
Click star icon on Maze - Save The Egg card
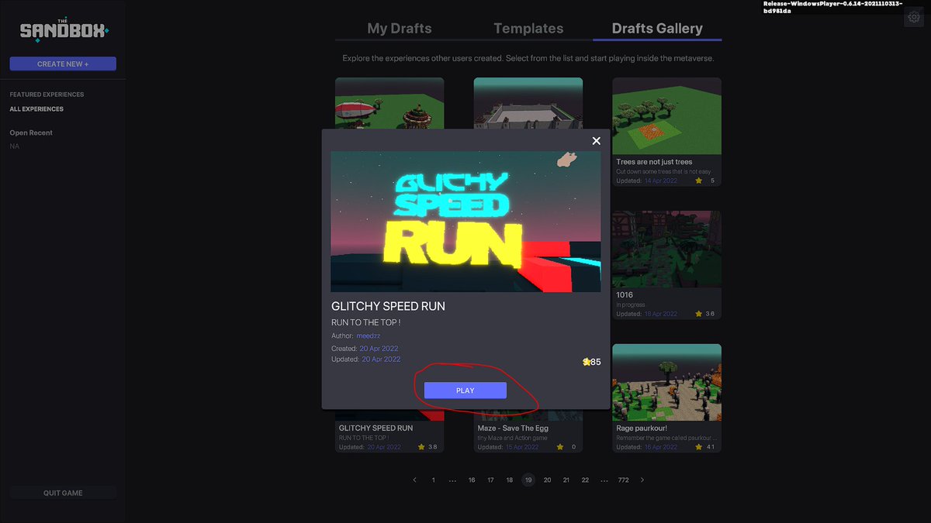(560, 447)
